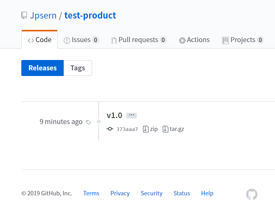Image resolution: width=275 pixels, height=201 pixels.
Task: Click the commit icon beside 373aaa7
Action: pyautogui.click(x=110, y=129)
